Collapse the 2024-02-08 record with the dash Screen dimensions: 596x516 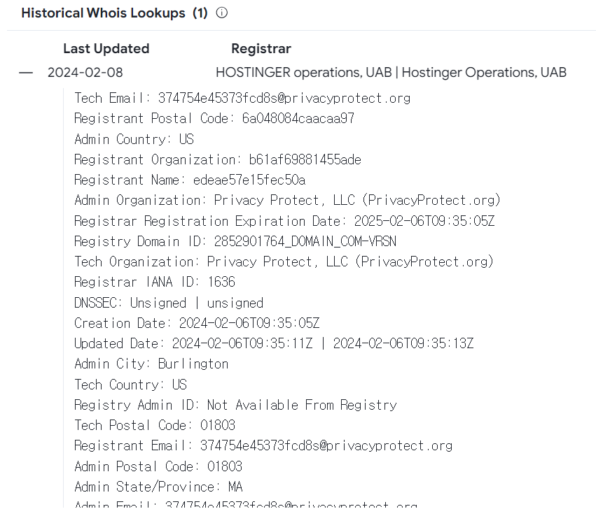(26, 73)
